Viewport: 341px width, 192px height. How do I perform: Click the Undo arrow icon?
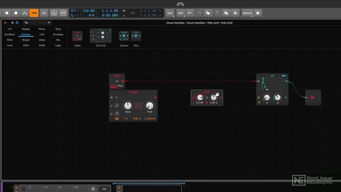tap(190, 13)
